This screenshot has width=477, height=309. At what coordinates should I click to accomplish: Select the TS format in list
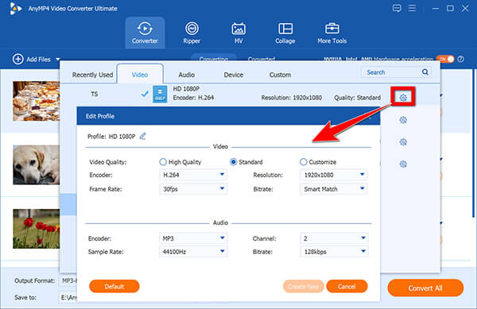(x=95, y=95)
